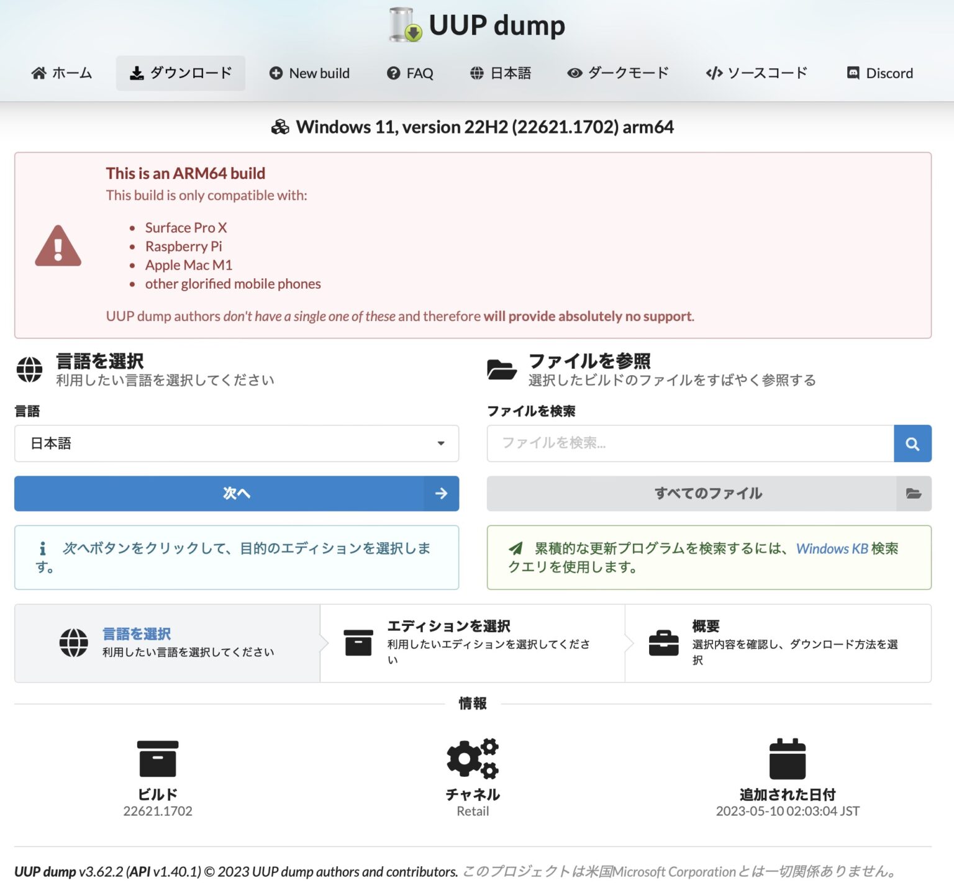This screenshot has height=883, width=954.
Task: Switch to the New build section
Action: (309, 73)
